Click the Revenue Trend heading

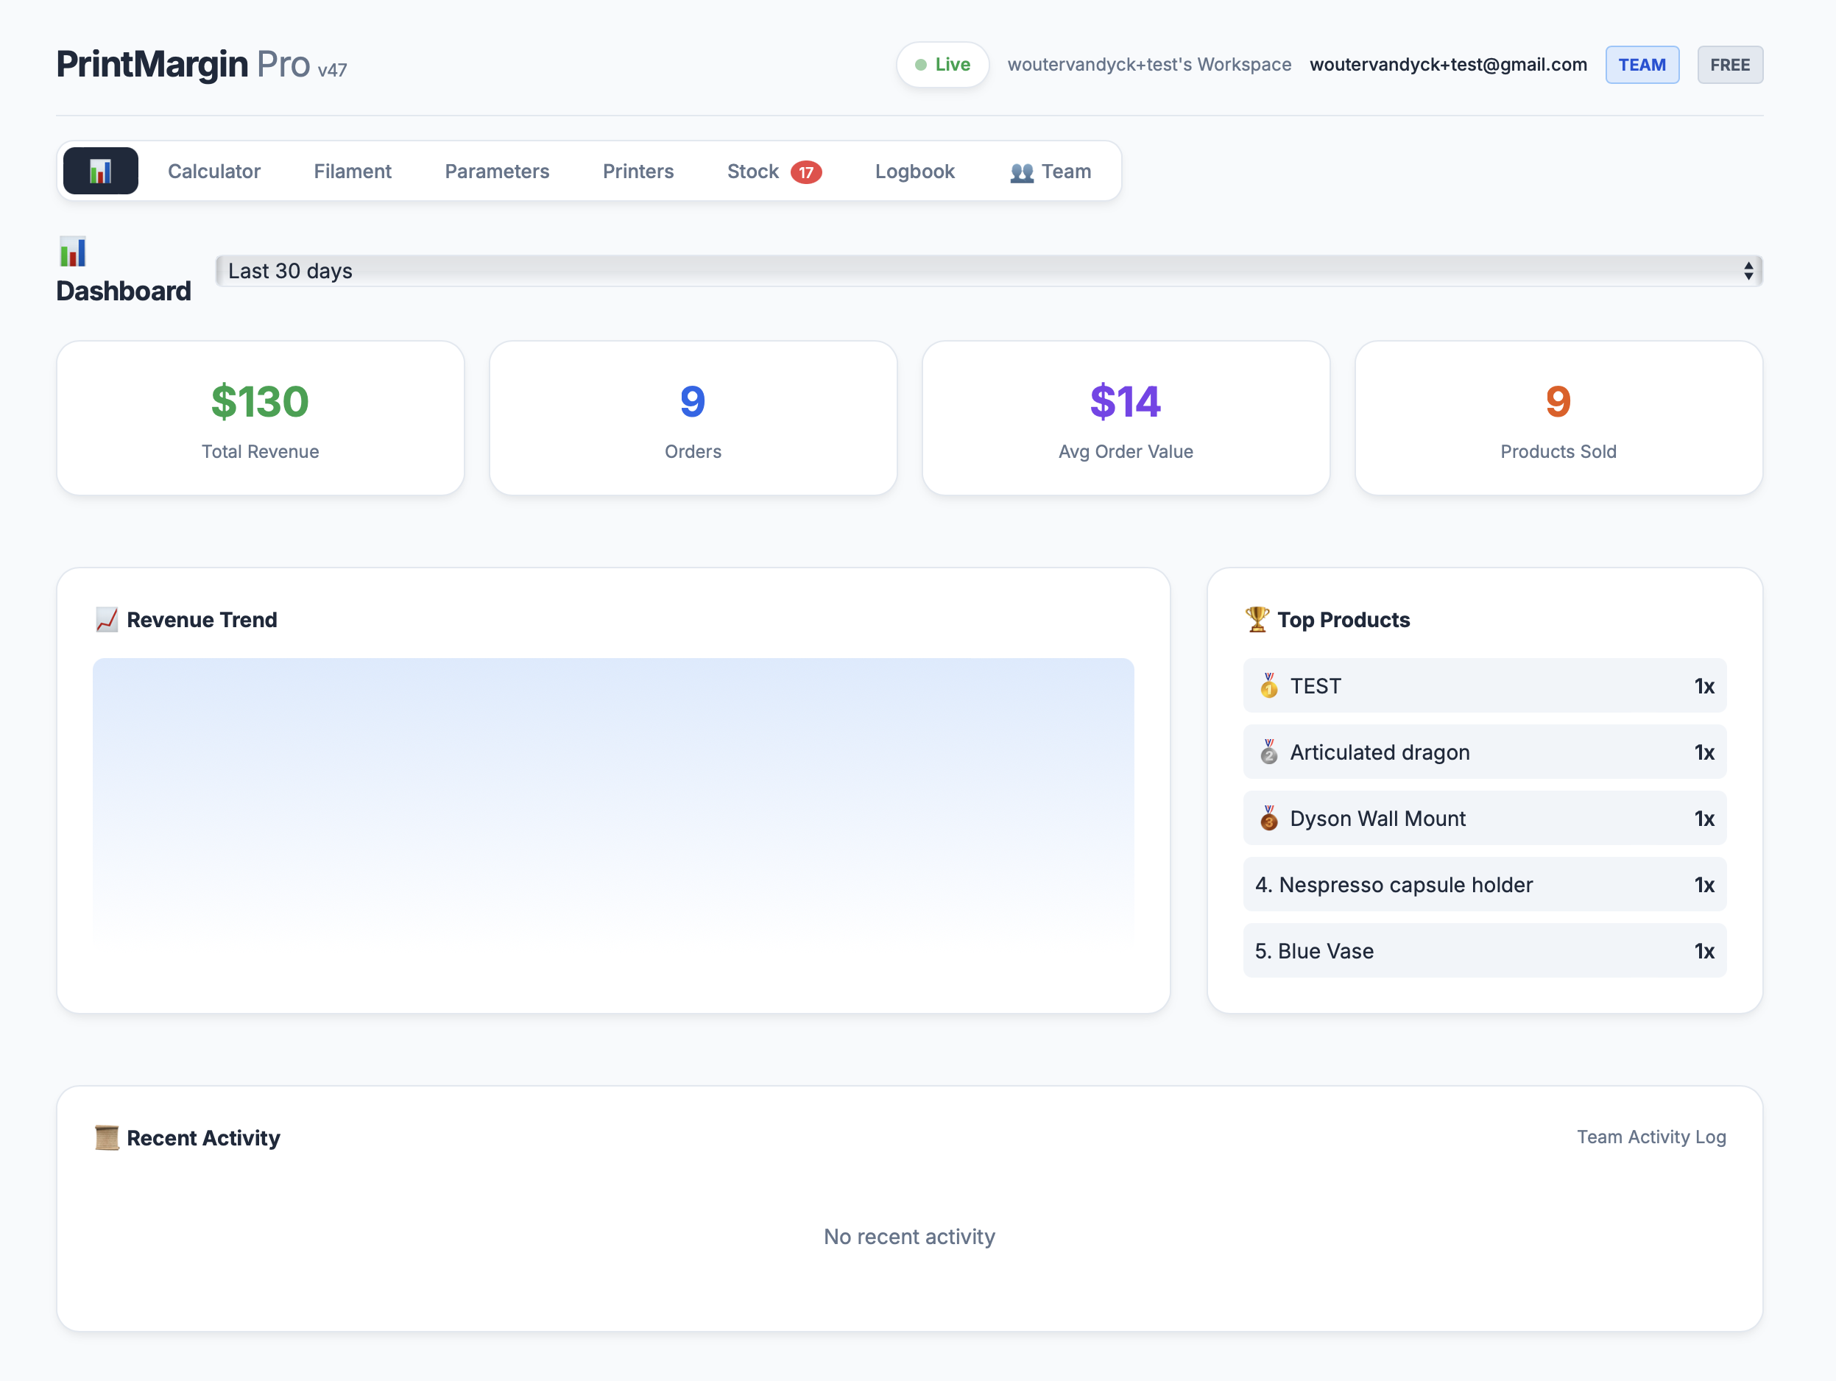coord(202,620)
